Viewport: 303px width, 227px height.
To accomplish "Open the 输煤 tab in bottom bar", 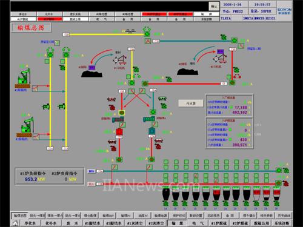I will pyautogui.click(x=178, y=223).
